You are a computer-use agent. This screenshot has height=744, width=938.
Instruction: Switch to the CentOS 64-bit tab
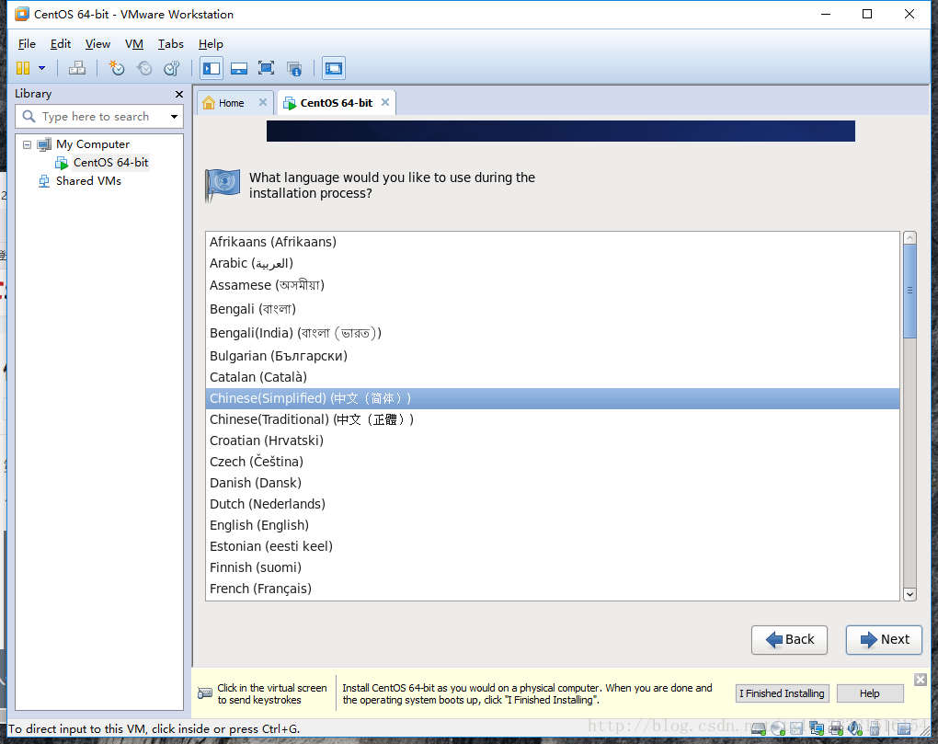pos(337,103)
